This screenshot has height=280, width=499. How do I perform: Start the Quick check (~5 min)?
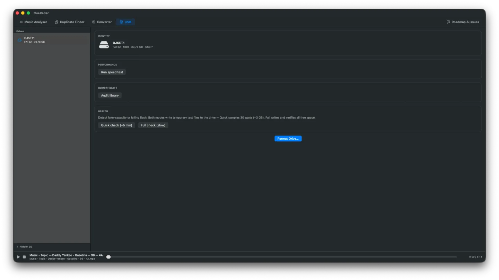click(116, 125)
